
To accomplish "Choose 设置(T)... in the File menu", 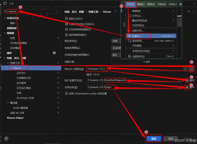I will tap(151, 36).
